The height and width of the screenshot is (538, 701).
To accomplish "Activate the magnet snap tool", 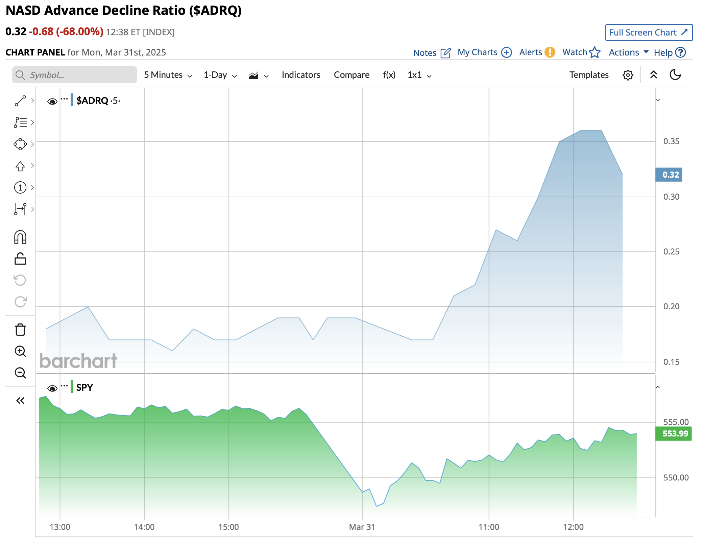I will point(20,237).
